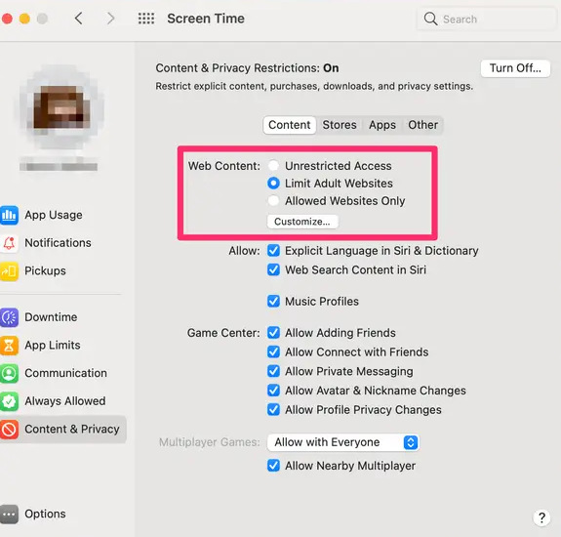Uncheck Allow Private Messaging

click(x=274, y=371)
